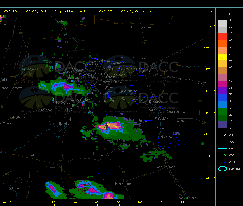Click the 'VBBB' legend label

(232, 162)
